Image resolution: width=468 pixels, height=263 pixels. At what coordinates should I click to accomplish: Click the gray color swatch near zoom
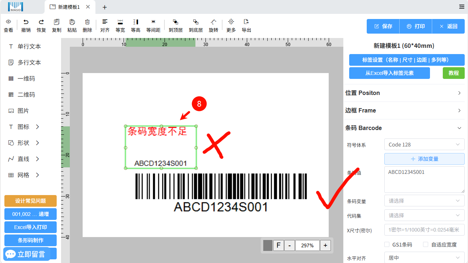pyautogui.click(x=268, y=245)
